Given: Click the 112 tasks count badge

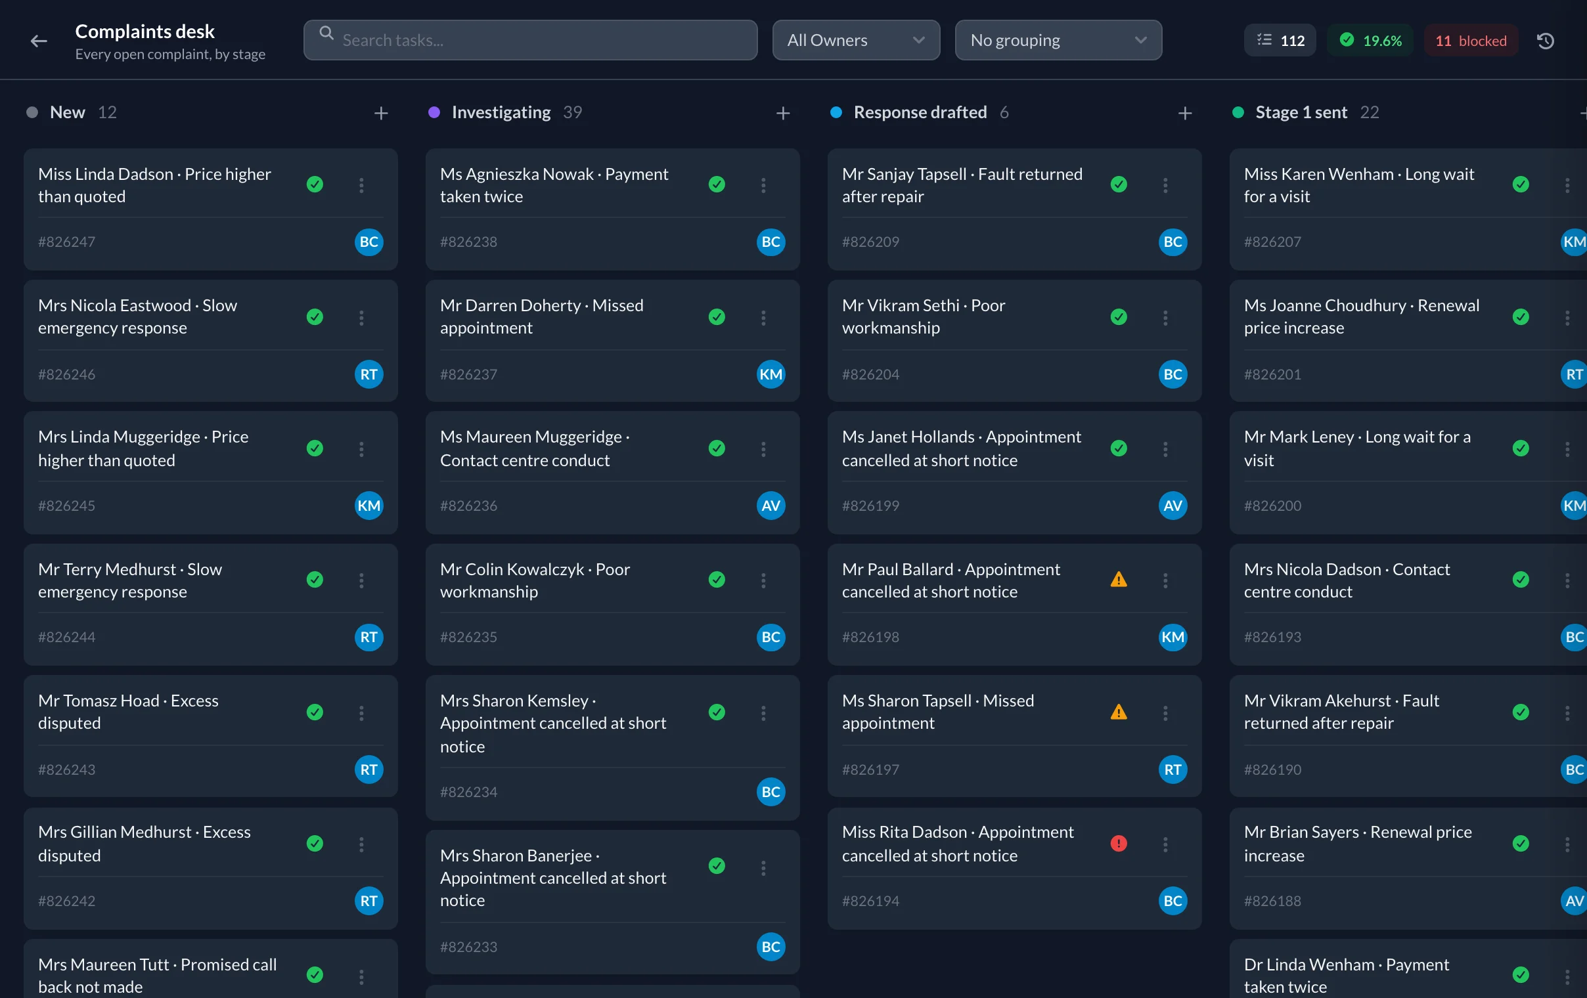Looking at the screenshot, I should pyautogui.click(x=1280, y=41).
